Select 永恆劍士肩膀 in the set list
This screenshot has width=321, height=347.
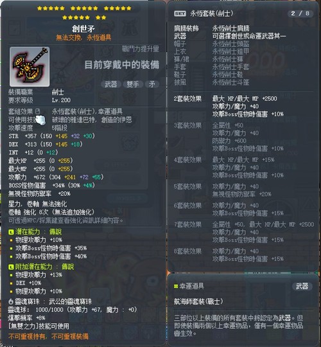(x=231, y=28)
